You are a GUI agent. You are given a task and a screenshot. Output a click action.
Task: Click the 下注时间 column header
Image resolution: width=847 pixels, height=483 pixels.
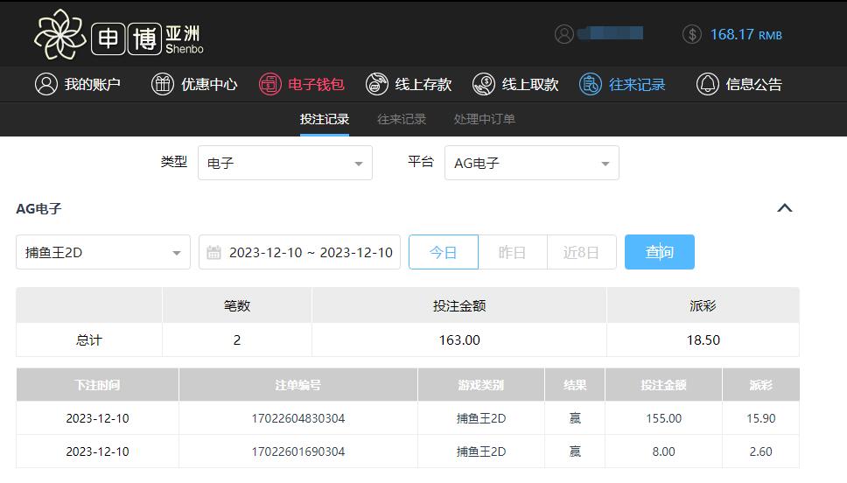(97, 385)
